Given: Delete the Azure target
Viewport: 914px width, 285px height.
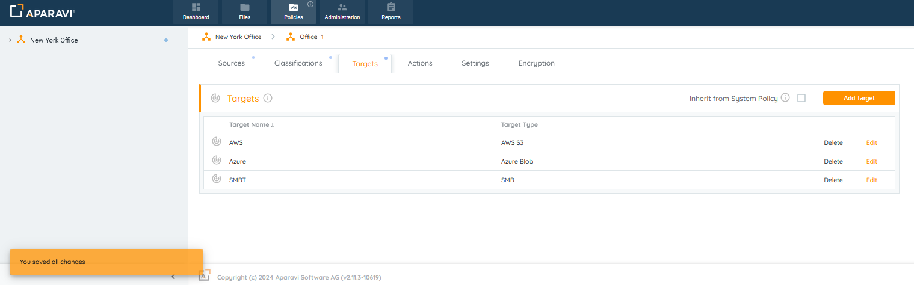Looking at the screenshot, I should click(833, 161).
